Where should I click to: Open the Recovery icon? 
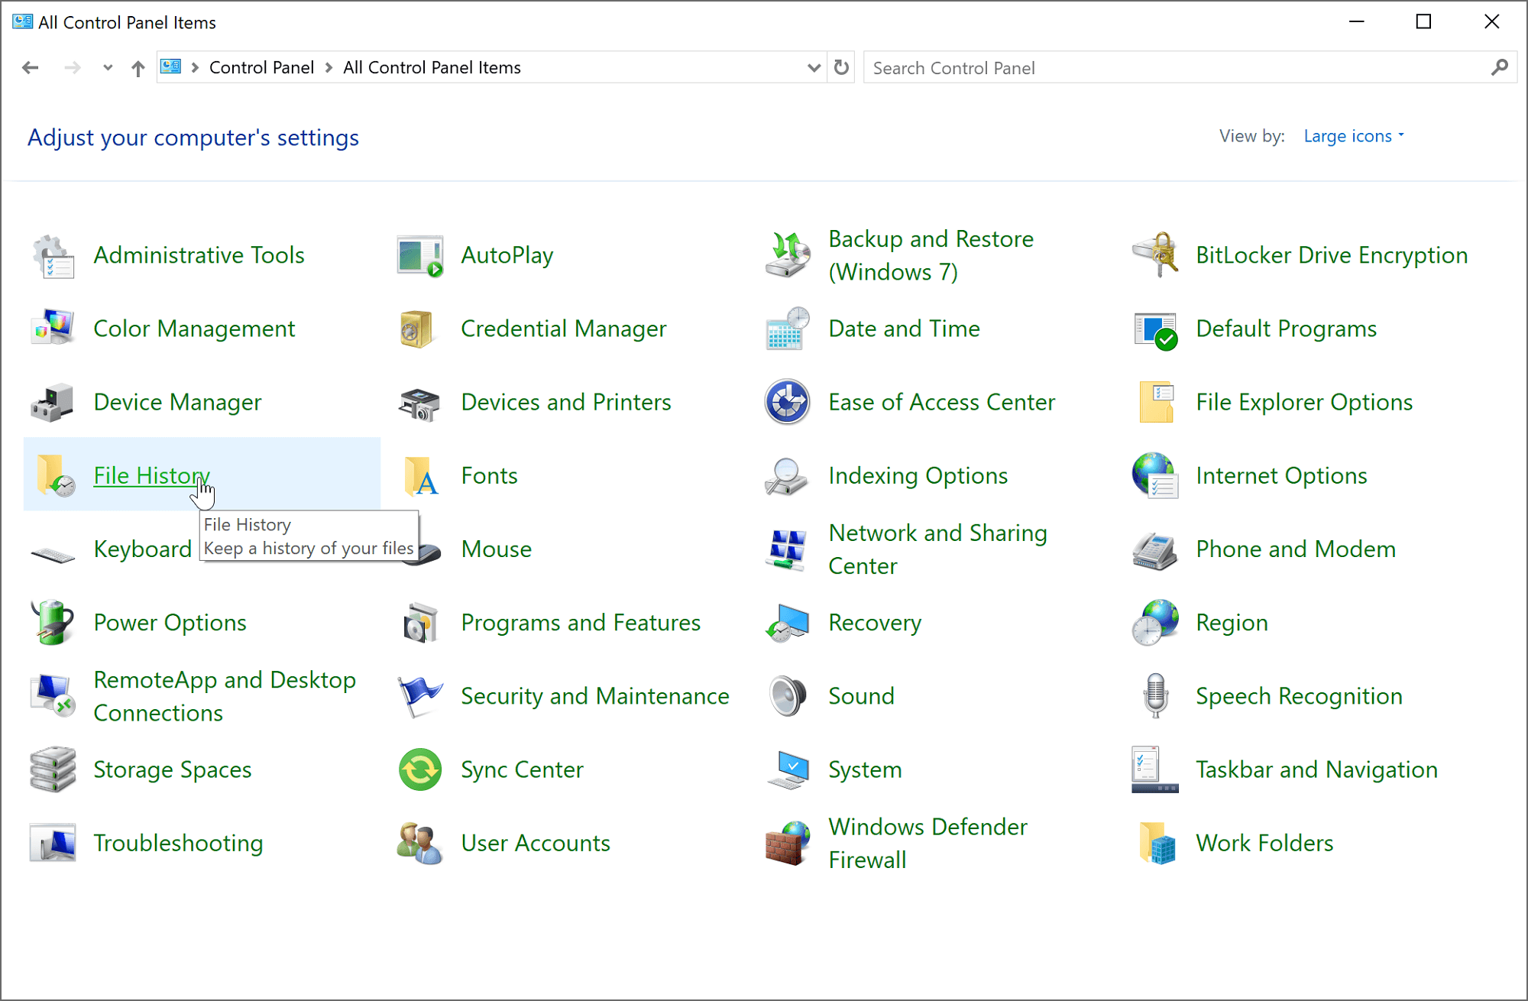point(788,623)
